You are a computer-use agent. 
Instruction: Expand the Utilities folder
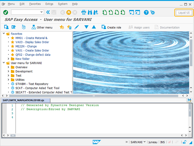[8, 80]
